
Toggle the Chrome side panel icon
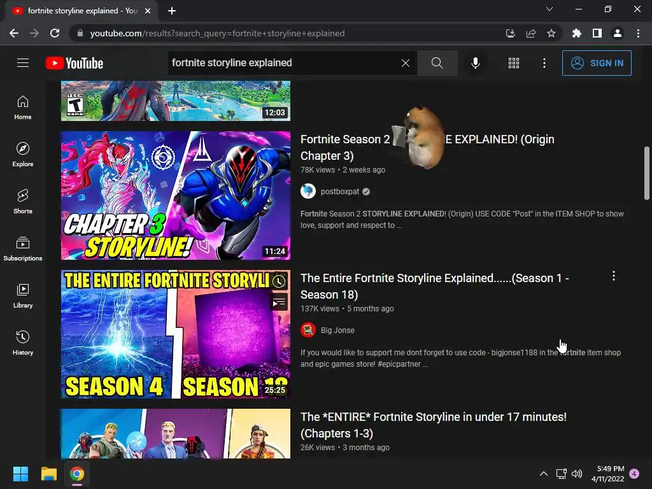coord(597,33)
